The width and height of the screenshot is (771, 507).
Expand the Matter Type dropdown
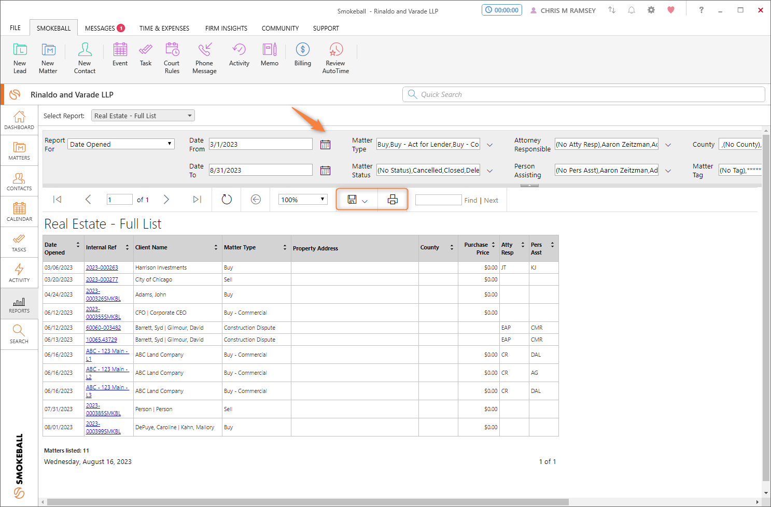(x=489, y=145)
